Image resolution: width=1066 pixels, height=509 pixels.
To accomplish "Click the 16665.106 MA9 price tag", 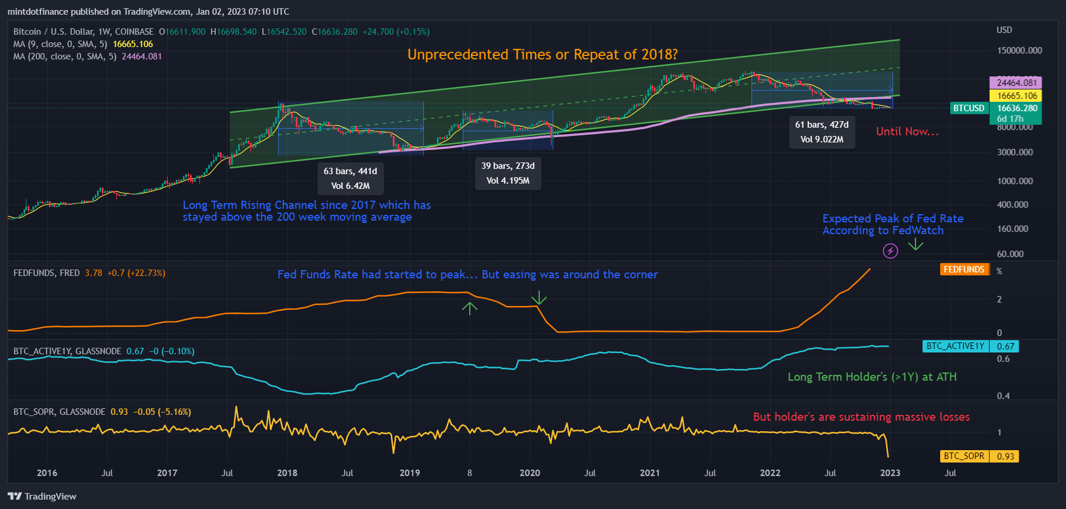I will click(1016, 95).
